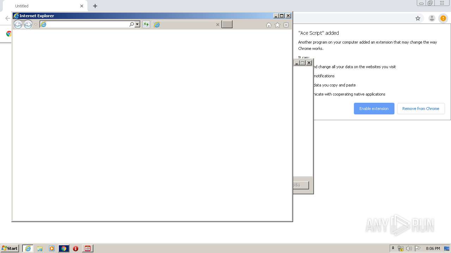Click Remove from Chrome button
451x253 pixels.
point(421,109)
